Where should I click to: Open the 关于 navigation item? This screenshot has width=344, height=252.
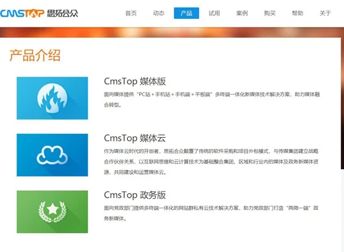point(325,13)
